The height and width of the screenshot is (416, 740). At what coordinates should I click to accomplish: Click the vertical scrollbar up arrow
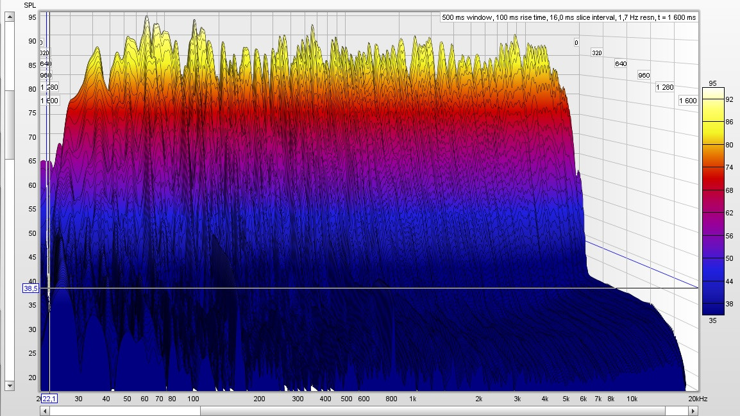pyautogui.click(x=10, y=17)
